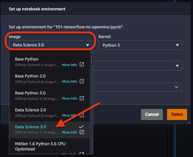Click external link icon beside Data Science 3.0
This screenshot has width=193, height=157.
pyautogui.click(x=82, y=132)
